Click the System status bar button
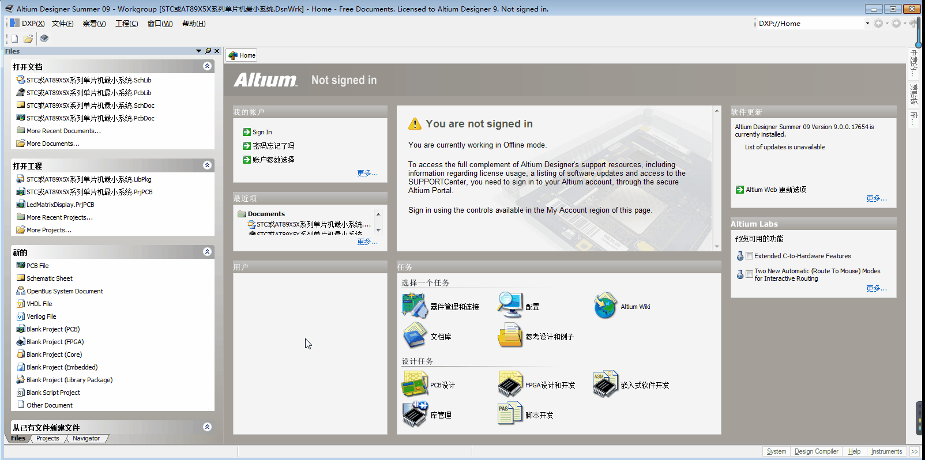925x460 pixels. coord(776,451)
